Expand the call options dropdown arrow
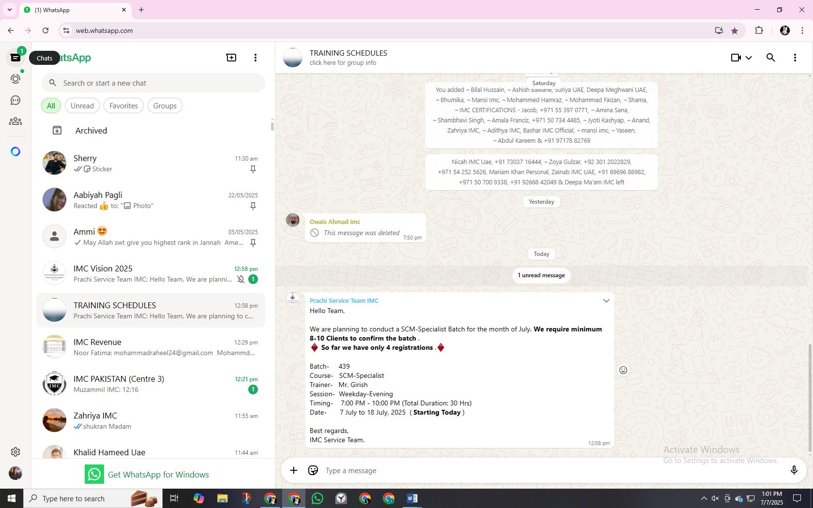Viewport: 813px width, 508px height. tap(749, 58)
